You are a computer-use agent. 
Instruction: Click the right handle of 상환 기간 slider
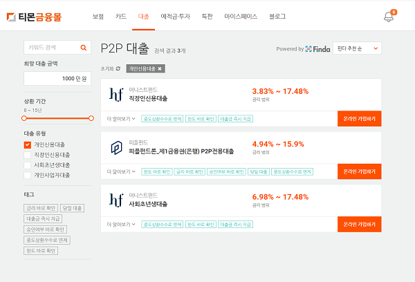(91, 118)
